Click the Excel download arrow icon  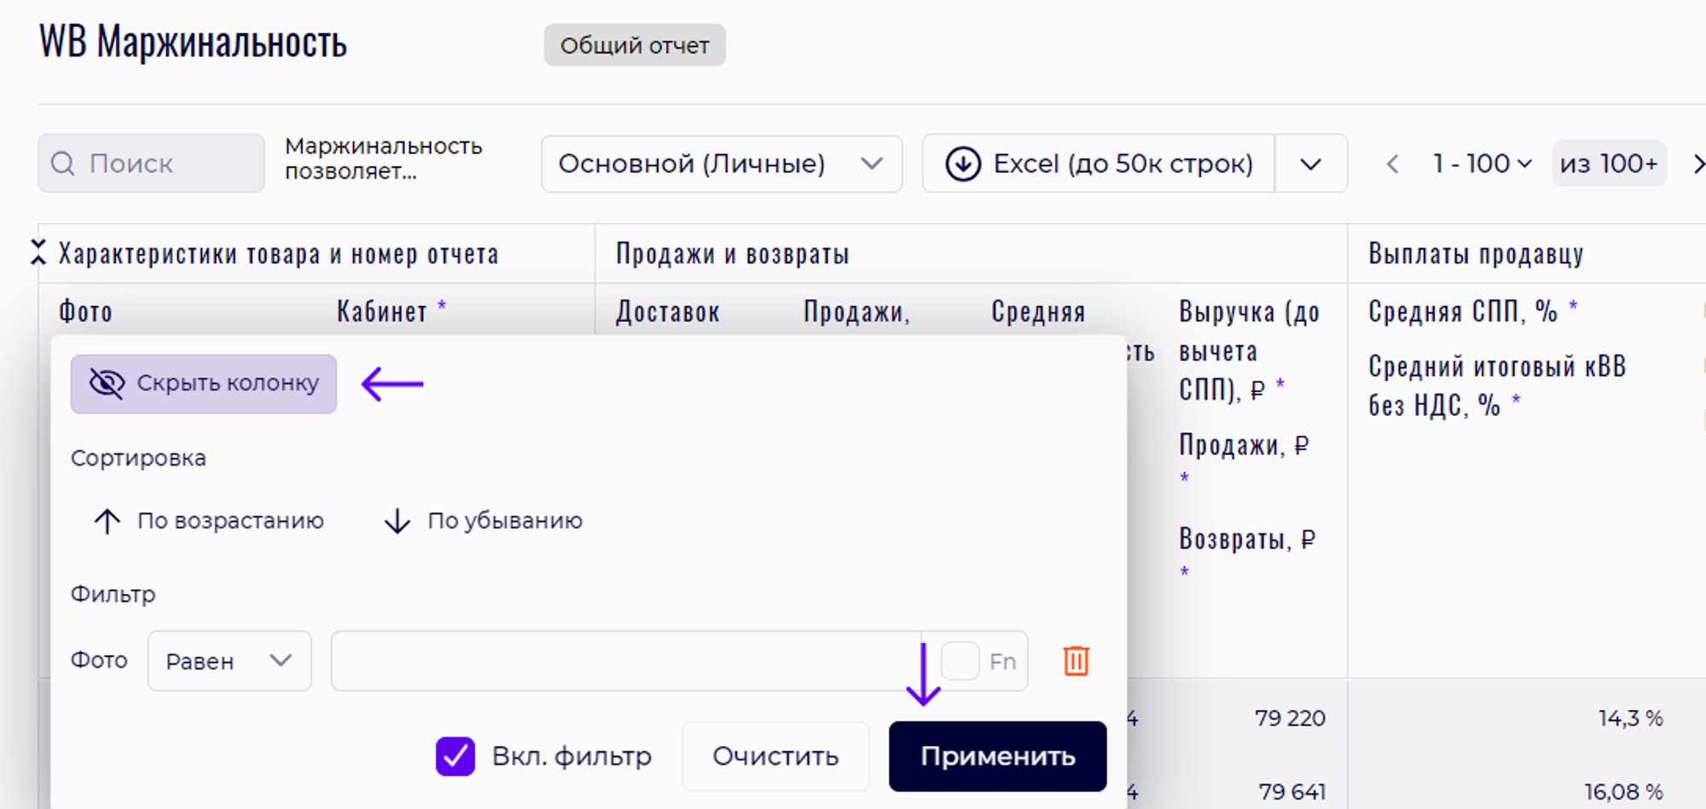click(x=963, y=164)
